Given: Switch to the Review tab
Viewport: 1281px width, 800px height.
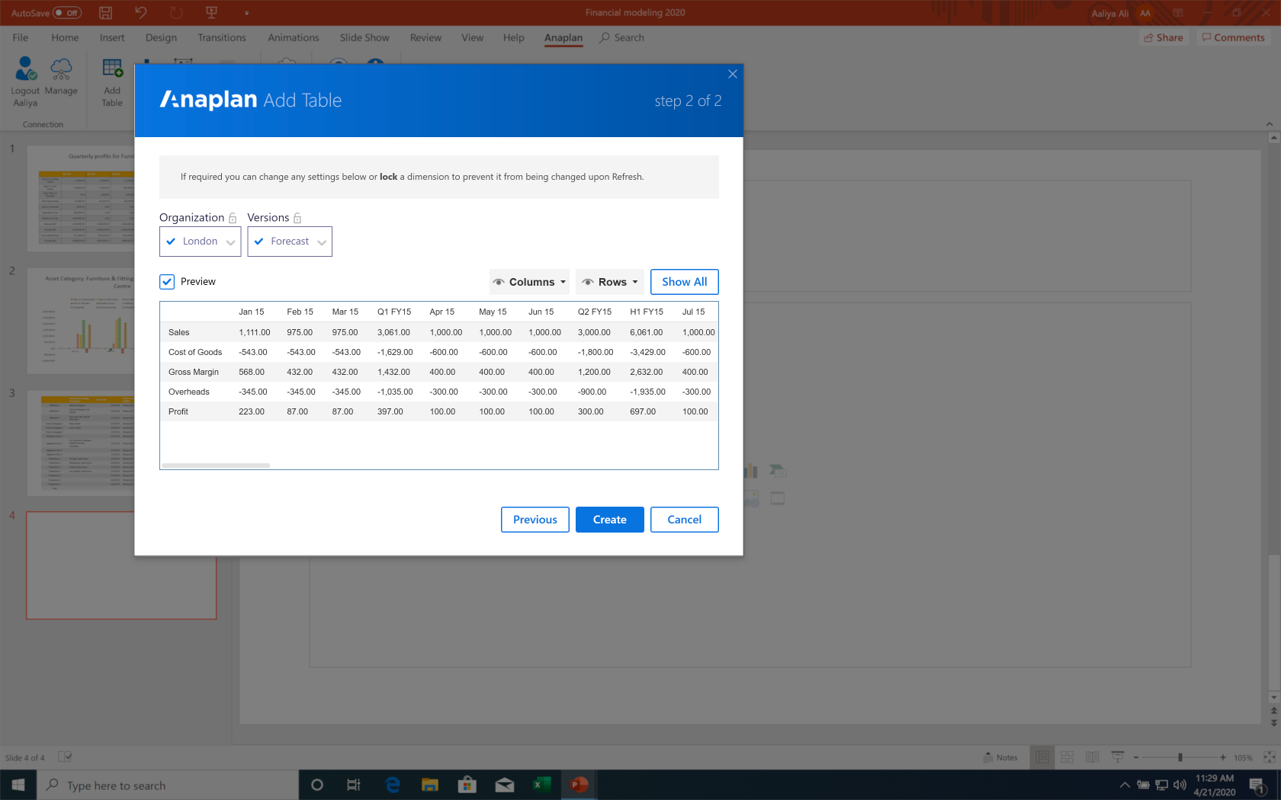Looking at the screenshot, I should tap(425, 37).
